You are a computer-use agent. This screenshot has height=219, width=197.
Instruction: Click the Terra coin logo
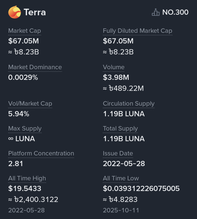(15, 12)
